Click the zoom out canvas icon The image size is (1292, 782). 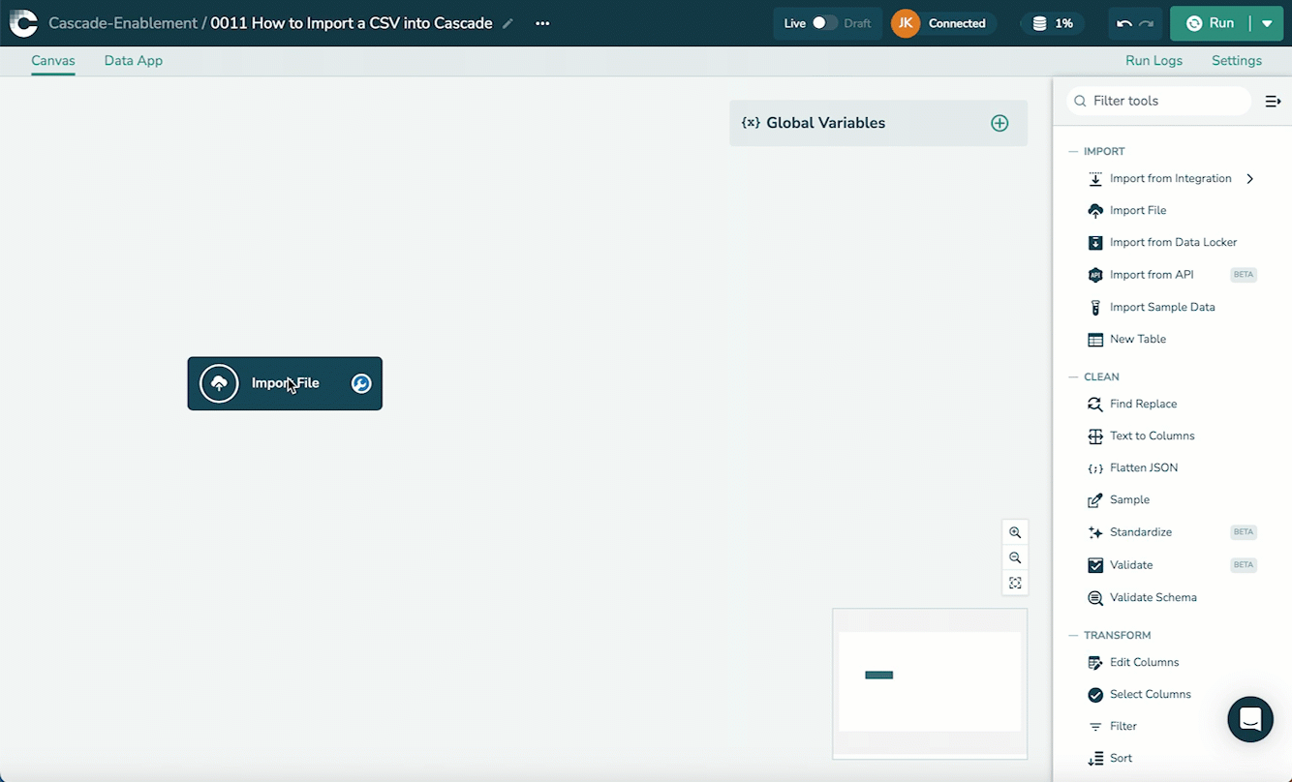coord(1015,557)
